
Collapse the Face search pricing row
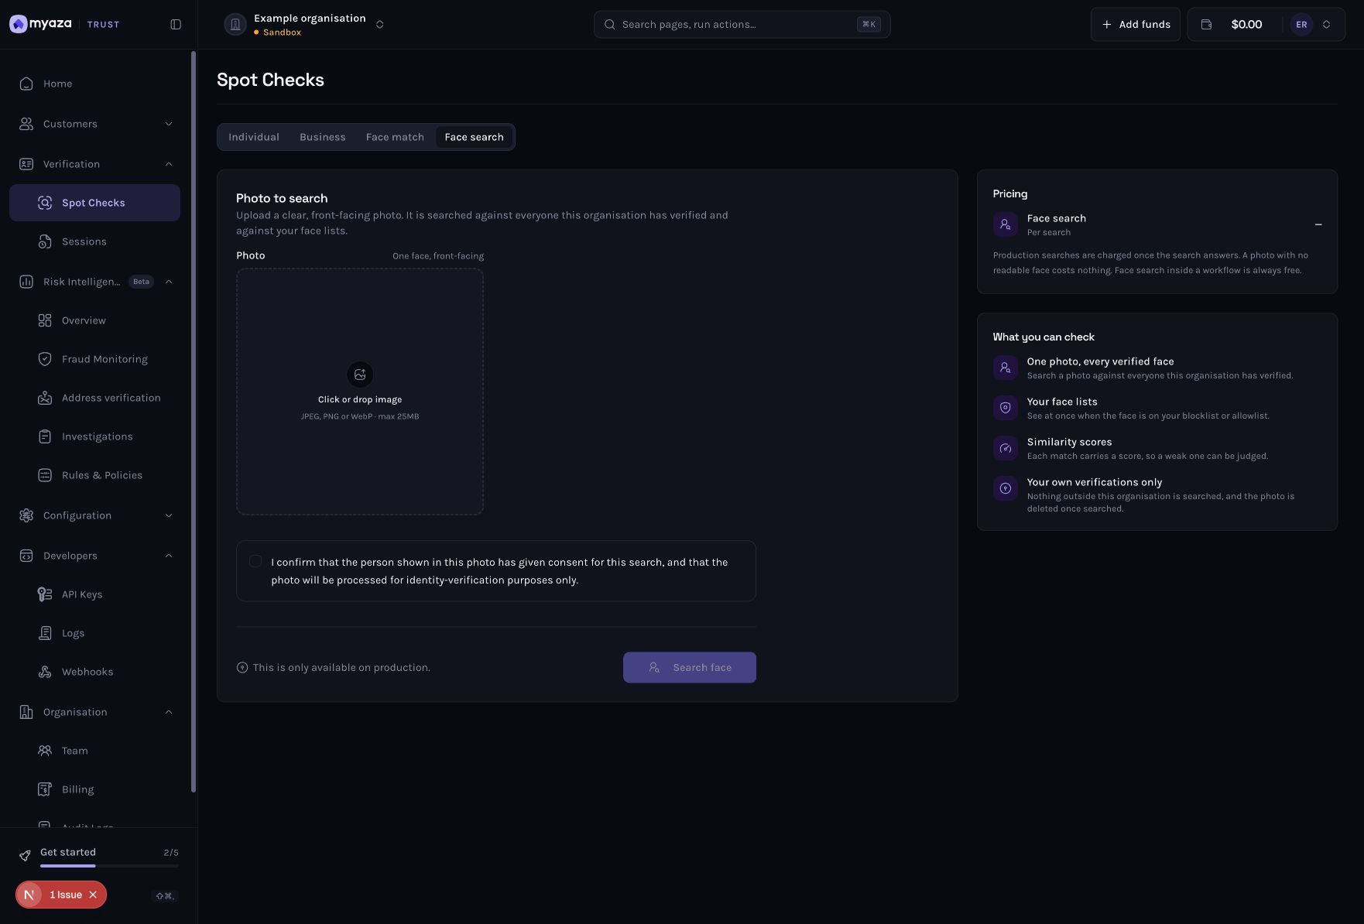pos(1318,224)
